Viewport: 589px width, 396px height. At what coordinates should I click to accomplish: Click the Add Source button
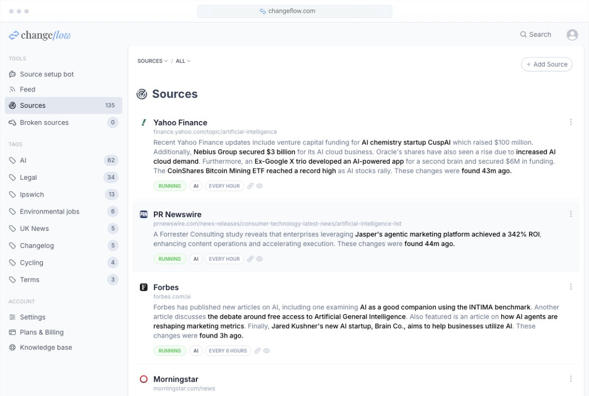point(546,64)
